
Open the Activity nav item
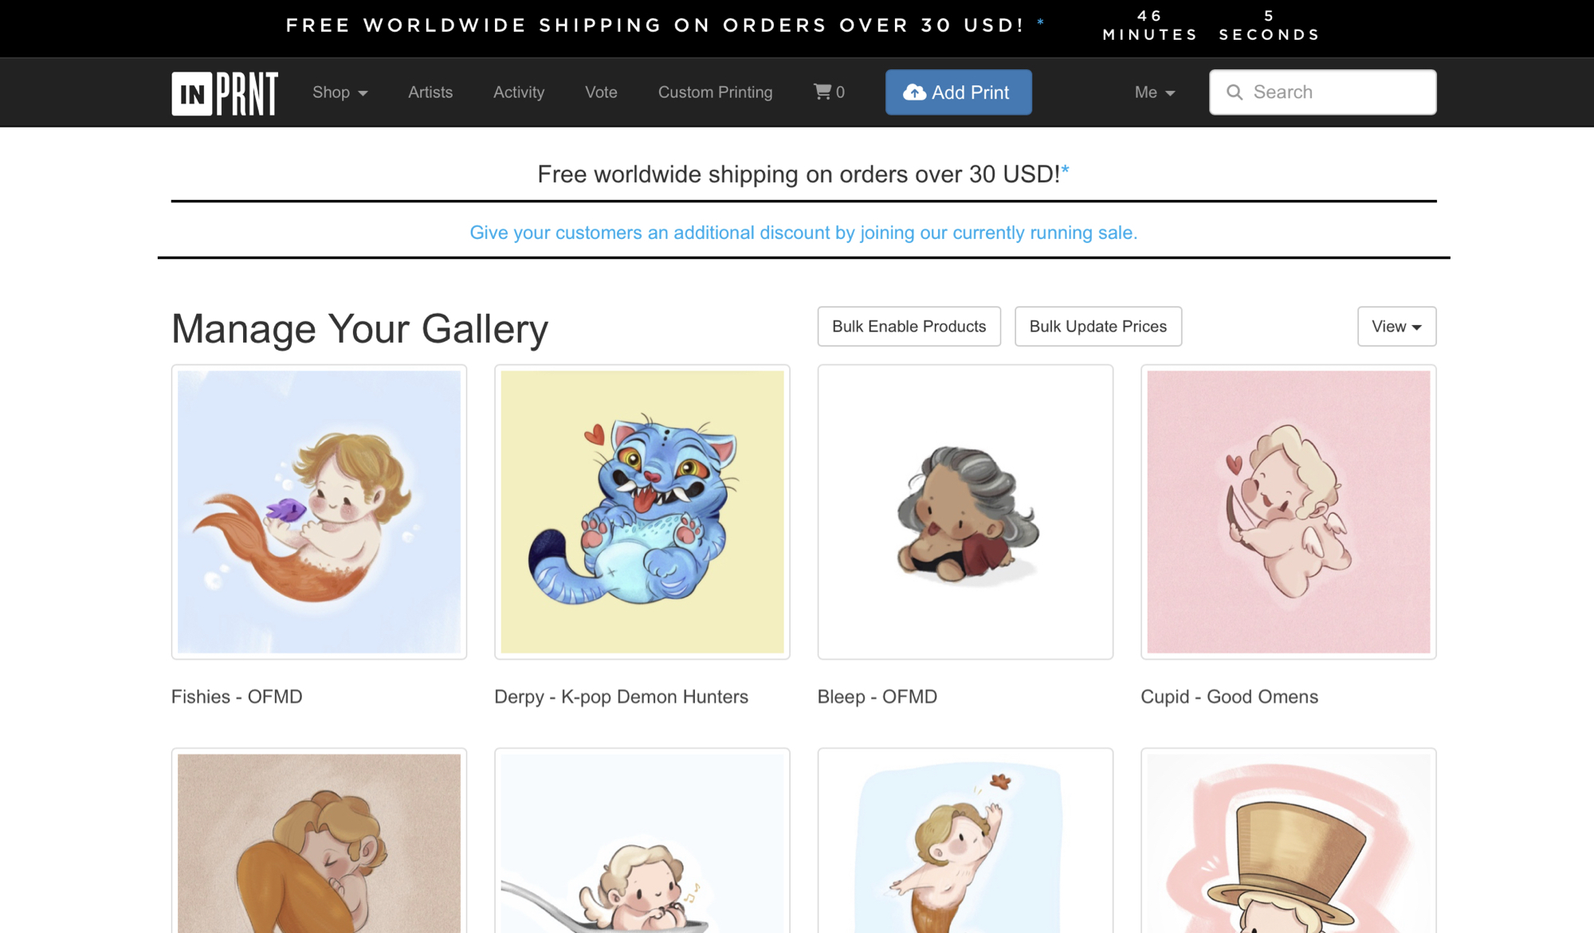[x=519, y=92]
